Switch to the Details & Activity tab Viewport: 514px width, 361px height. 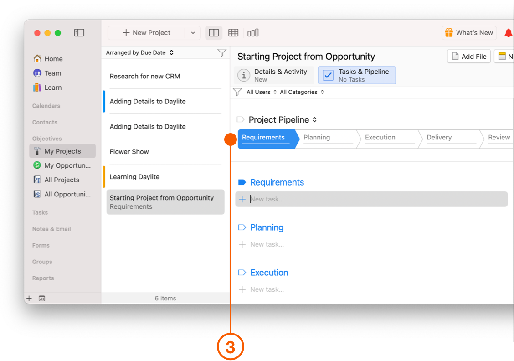[x=274, y=75]
